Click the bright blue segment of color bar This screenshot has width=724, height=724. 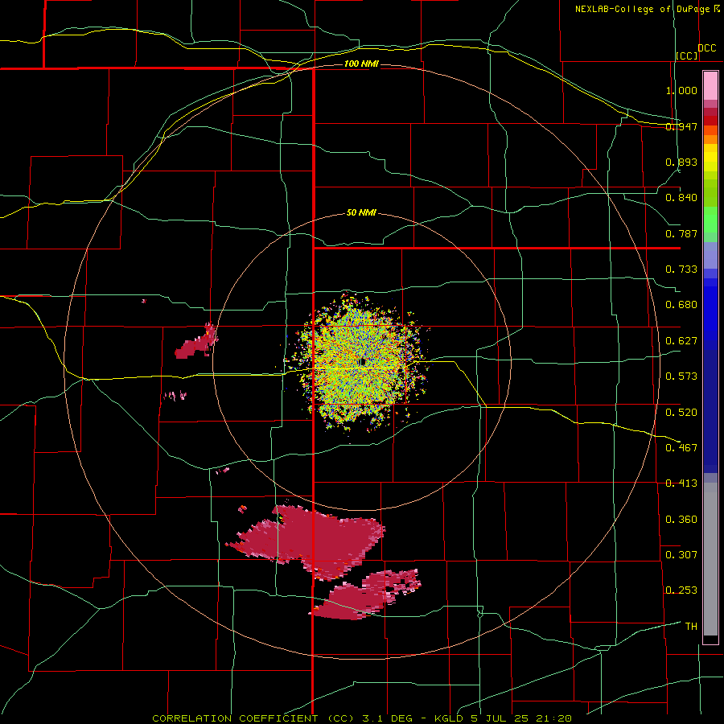click(710, 314)
